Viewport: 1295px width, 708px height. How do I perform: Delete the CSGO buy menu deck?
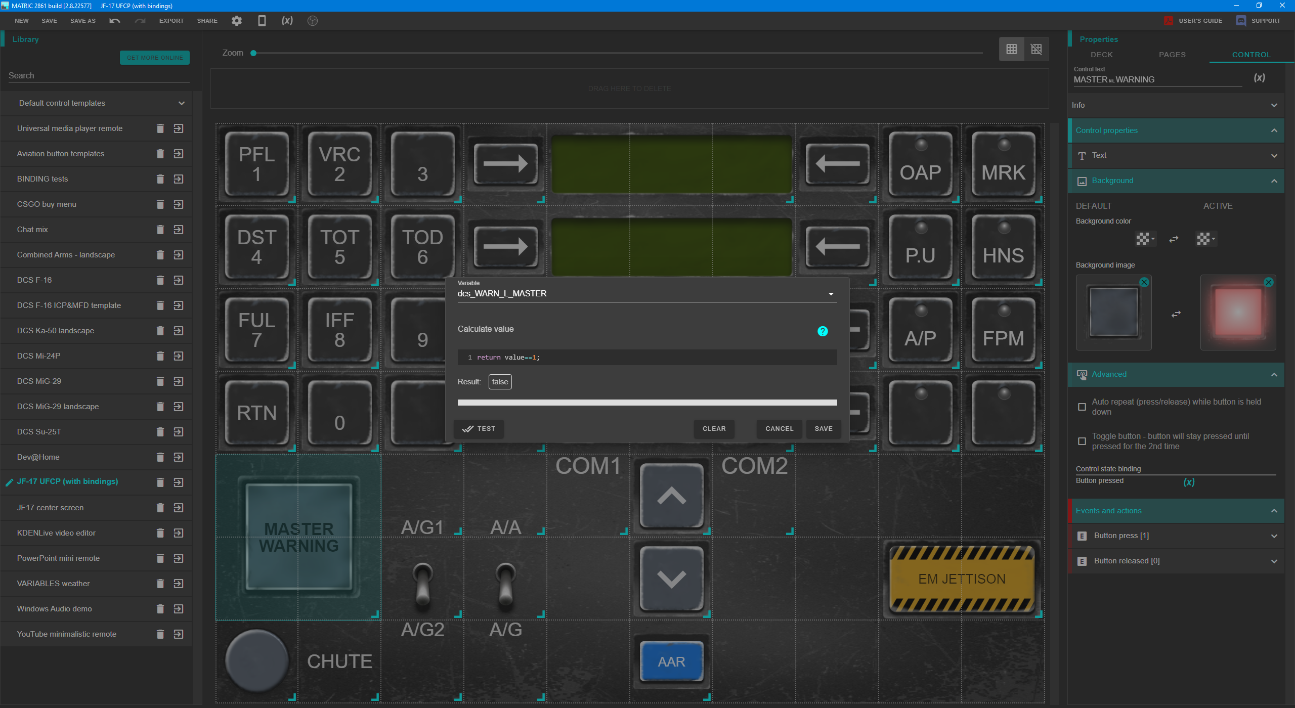click(160, 204)
